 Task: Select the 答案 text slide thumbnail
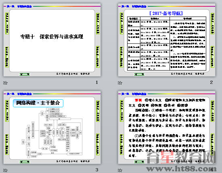pyautogui.click(x=167, y=127)
